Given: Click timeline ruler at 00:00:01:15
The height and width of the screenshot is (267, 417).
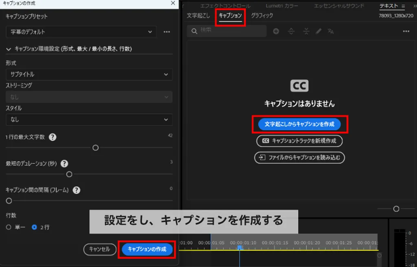Looking at the screenshot, I should point(275,243).
